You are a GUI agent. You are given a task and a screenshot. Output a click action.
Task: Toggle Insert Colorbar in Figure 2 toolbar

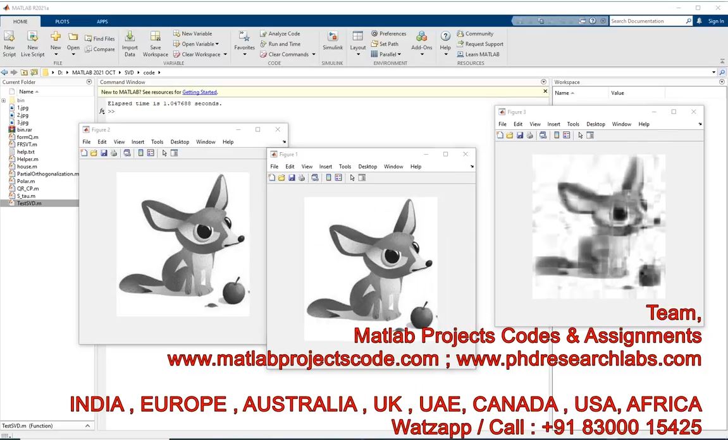[x=140, y=153]
